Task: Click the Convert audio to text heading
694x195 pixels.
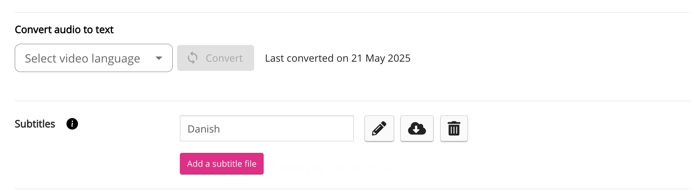Action: coord(64,30)
